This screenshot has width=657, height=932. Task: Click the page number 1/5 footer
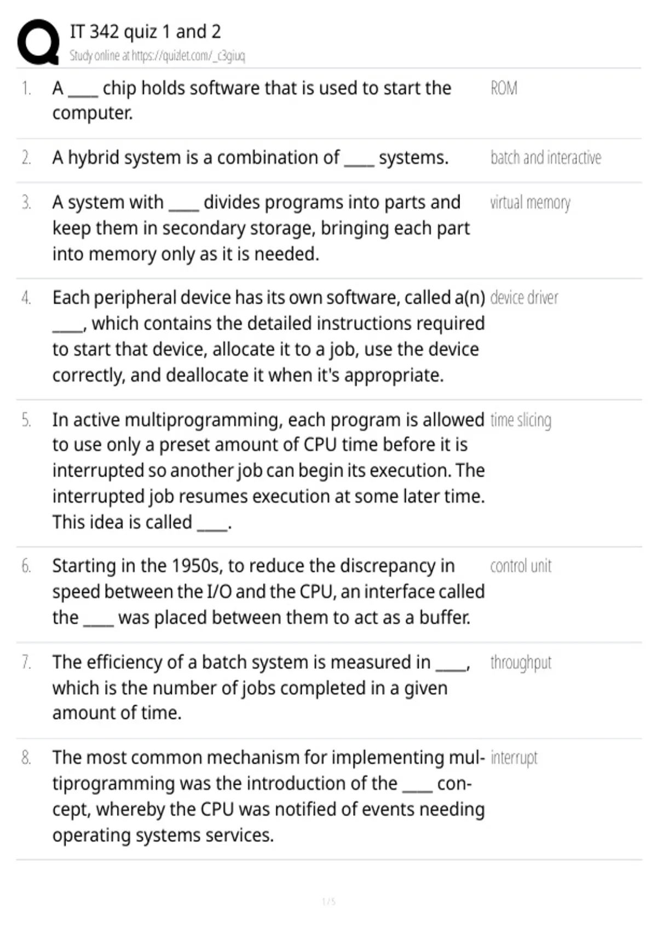(328, 901)
